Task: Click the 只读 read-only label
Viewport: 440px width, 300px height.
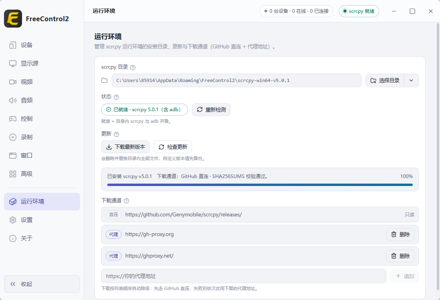Action: [410, 215]
